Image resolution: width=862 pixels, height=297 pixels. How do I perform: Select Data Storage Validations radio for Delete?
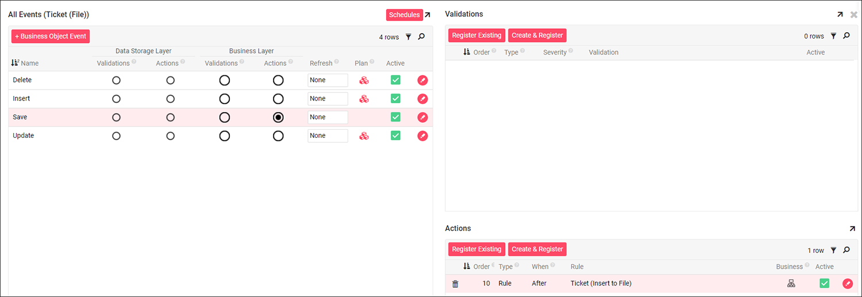[116, 80]
